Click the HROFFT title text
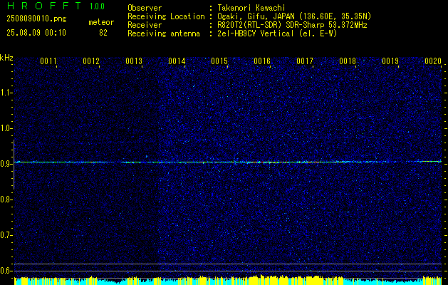 (44, 6)
